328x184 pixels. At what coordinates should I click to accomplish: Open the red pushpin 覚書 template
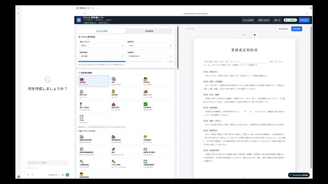(x=125, y=152)
